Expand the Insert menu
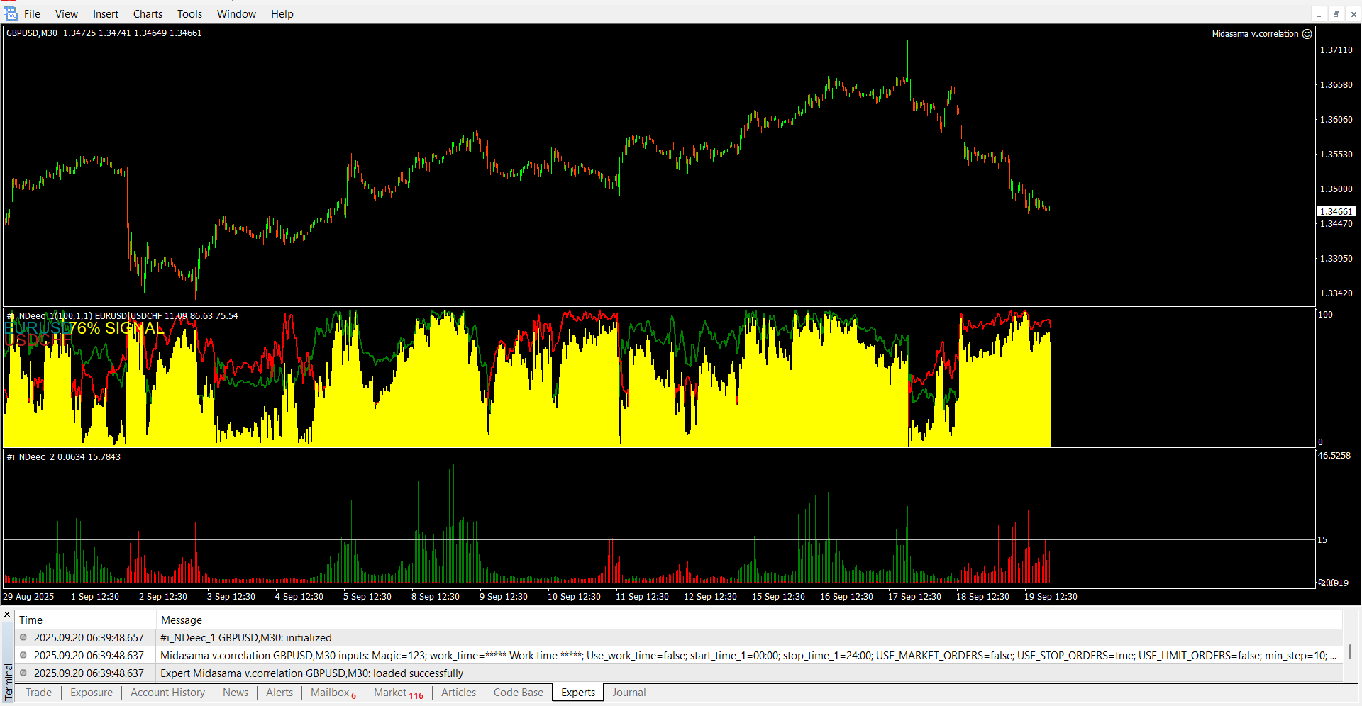Screen dimensions: 1362x706 point(106,14)
